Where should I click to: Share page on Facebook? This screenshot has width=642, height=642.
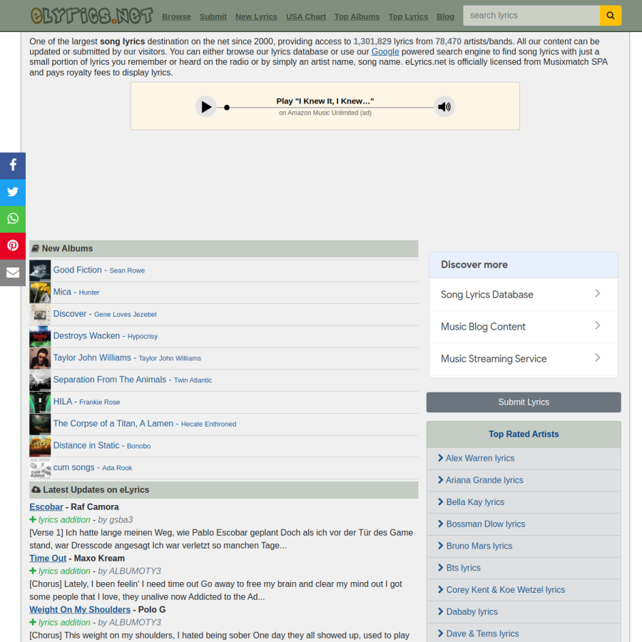13,165
